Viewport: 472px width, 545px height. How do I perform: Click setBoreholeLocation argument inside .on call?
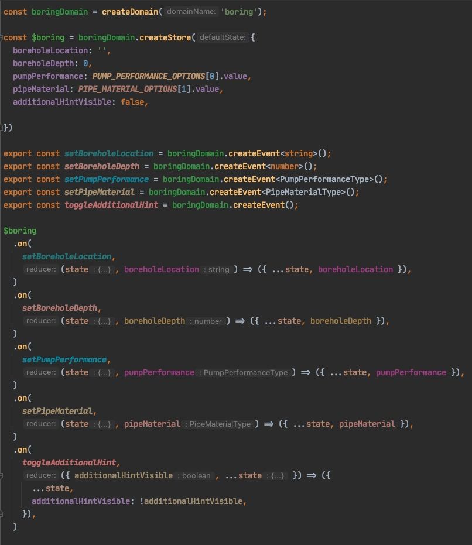pyautogui.click(x=67, y=256)
